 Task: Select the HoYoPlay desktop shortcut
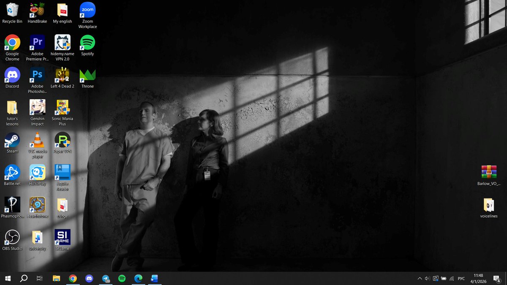37,176
